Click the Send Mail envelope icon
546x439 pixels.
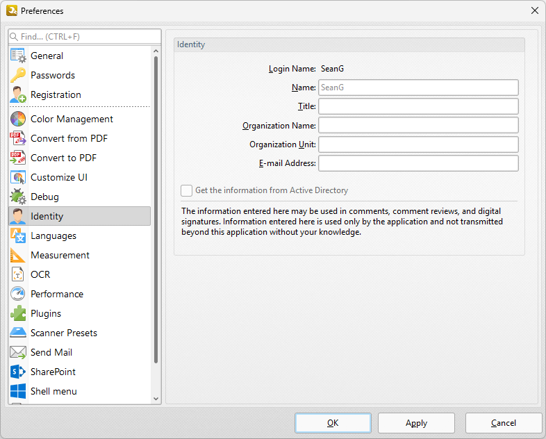coord(18,352)
